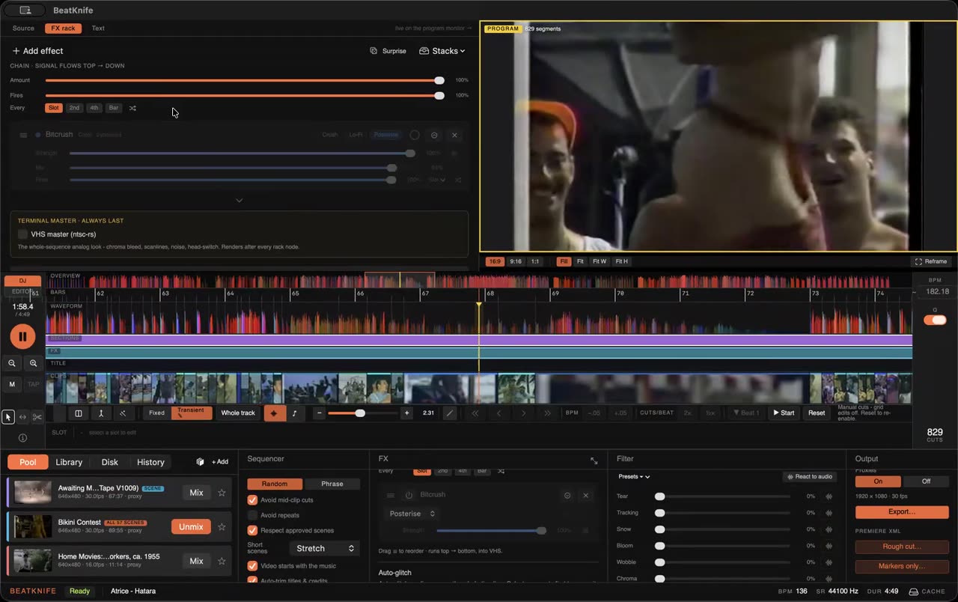Click the Rough cut... button
958x602 pixels.
point(902,547)
